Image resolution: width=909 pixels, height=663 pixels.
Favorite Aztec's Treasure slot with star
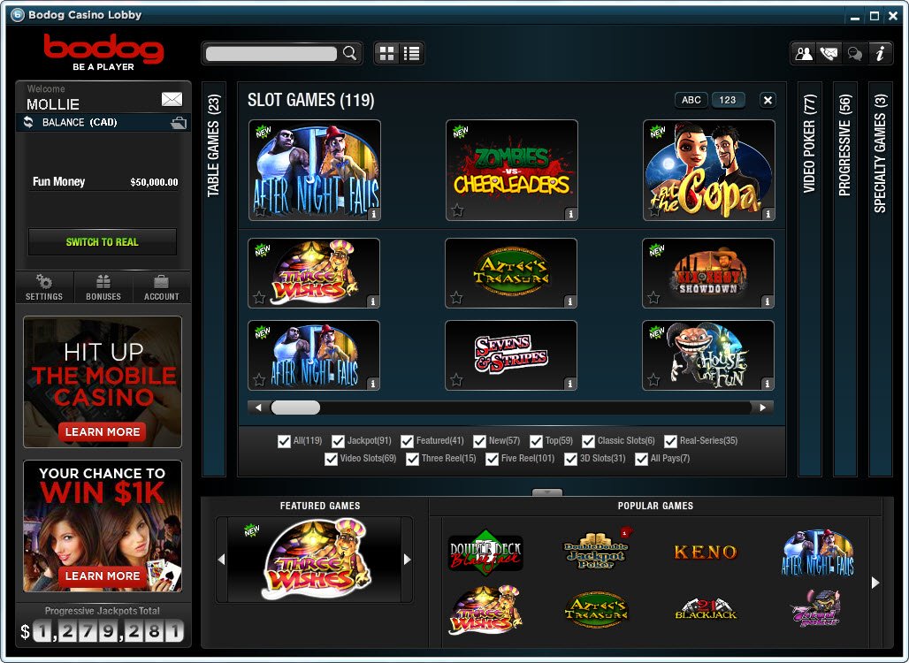[457, 298]
